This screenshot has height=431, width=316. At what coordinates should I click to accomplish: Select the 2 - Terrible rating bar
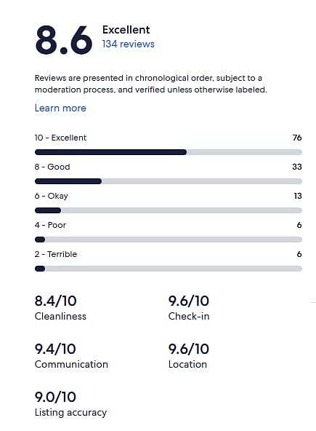[x=169, y=269]
